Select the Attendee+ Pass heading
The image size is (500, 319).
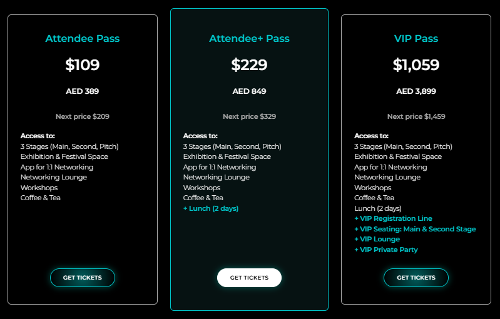coord(249,39)
